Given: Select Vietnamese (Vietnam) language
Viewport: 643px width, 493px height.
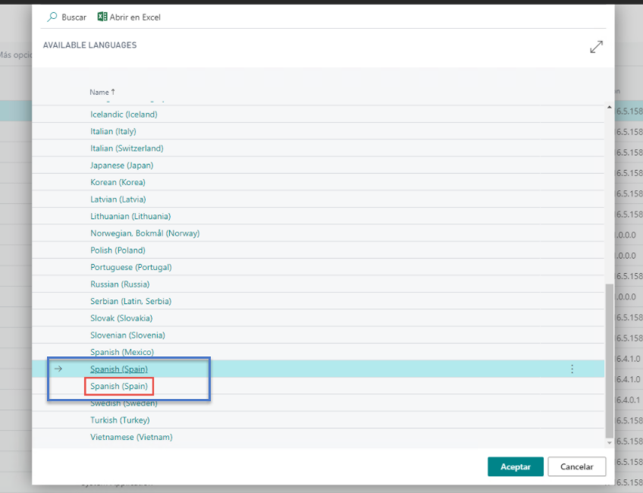Looking at the screenshot, I should pos(131,437).
